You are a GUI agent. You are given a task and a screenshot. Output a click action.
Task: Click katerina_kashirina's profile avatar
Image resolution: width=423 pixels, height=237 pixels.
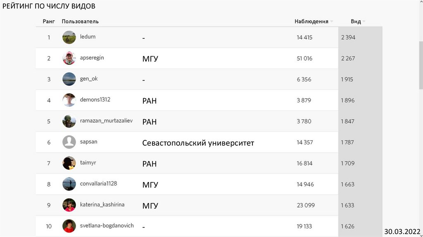[69, 205]
